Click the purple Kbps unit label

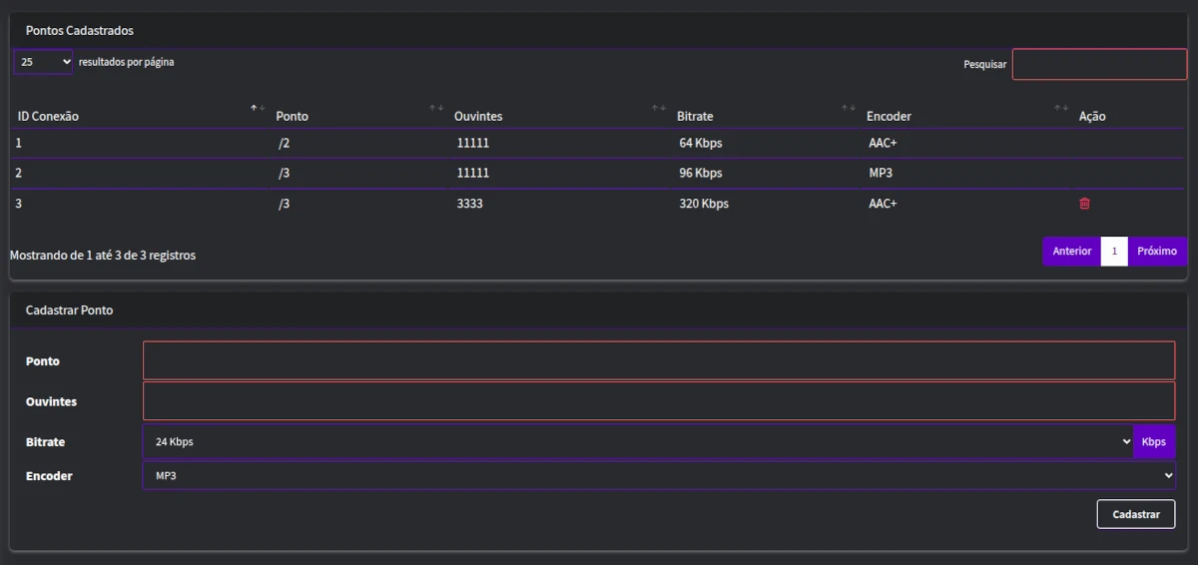pos(1154,441)
